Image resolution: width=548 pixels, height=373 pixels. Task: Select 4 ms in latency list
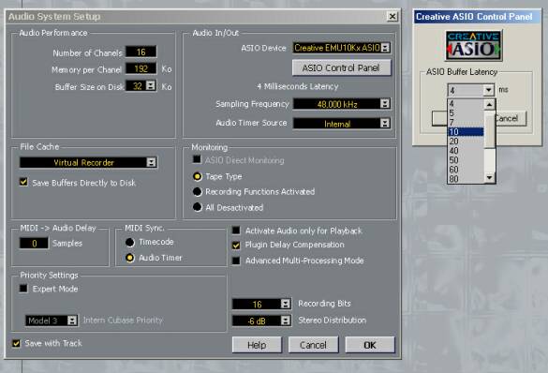click(x=466, y=103)
